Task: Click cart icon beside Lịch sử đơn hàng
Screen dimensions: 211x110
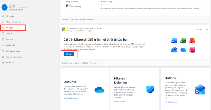Action: (x=3, y=51)
